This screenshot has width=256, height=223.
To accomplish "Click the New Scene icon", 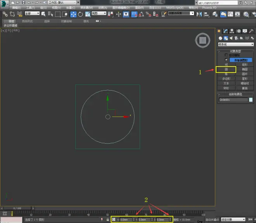I will (x=13, y=2).
